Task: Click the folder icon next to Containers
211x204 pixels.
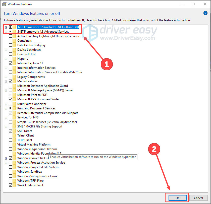Action: tap(14, 41)
